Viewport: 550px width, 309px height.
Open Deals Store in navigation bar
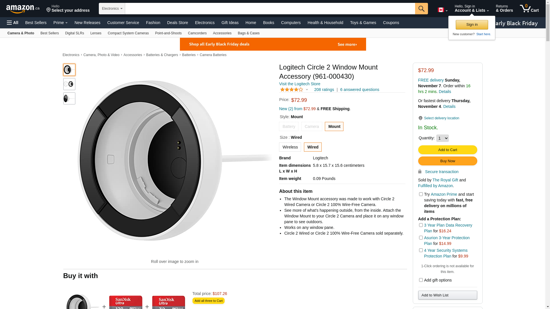[177, 23]
